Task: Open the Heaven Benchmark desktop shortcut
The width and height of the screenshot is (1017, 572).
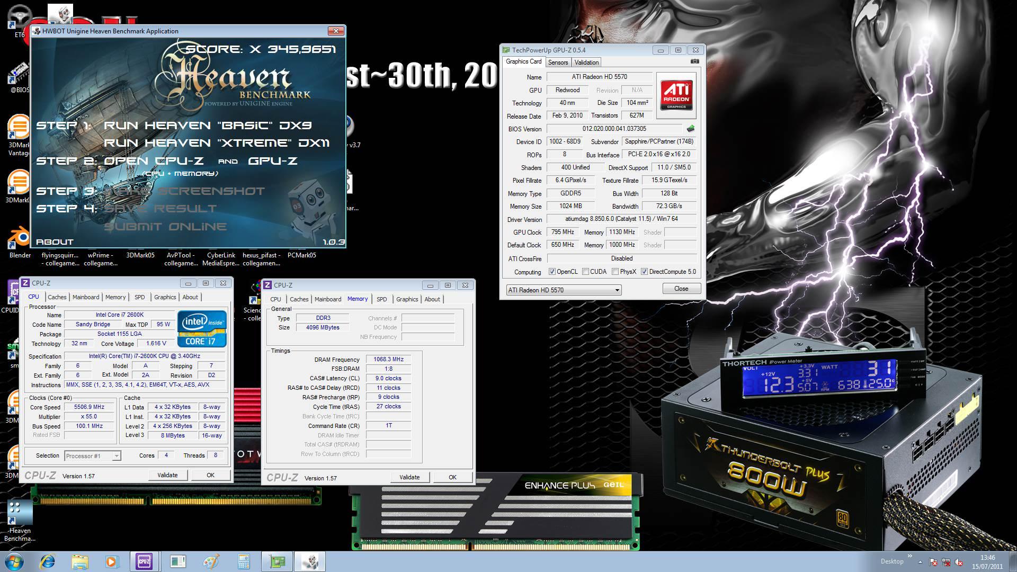Action: [x=20, y=520]
